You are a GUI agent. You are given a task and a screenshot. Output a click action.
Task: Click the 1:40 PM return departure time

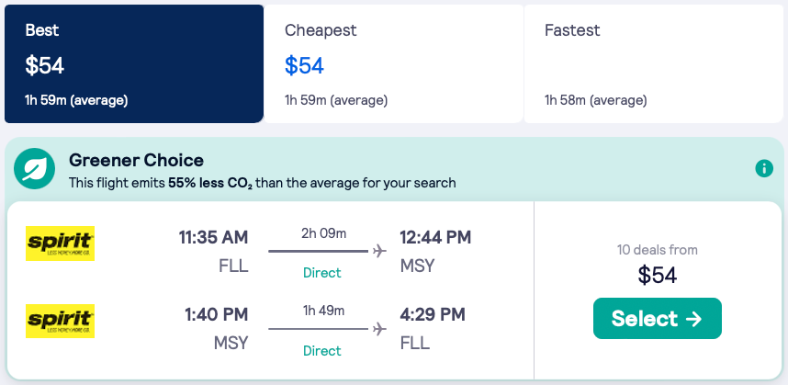pos(217,315)
